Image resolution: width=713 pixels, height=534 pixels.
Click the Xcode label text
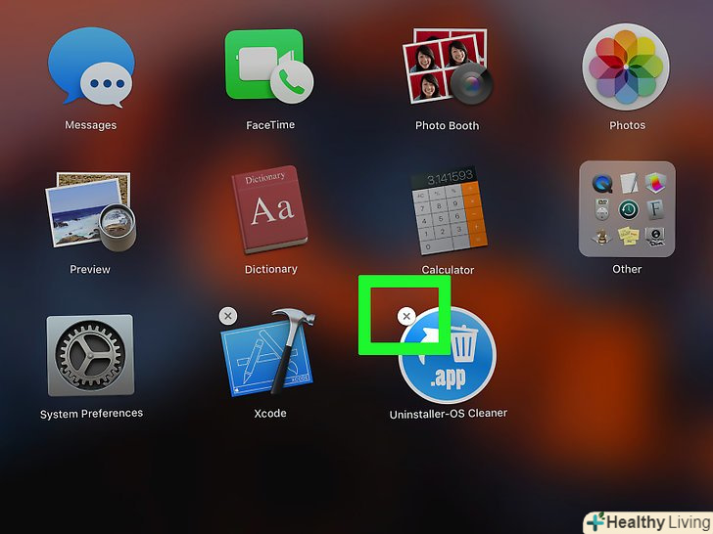tap(270, 413)
